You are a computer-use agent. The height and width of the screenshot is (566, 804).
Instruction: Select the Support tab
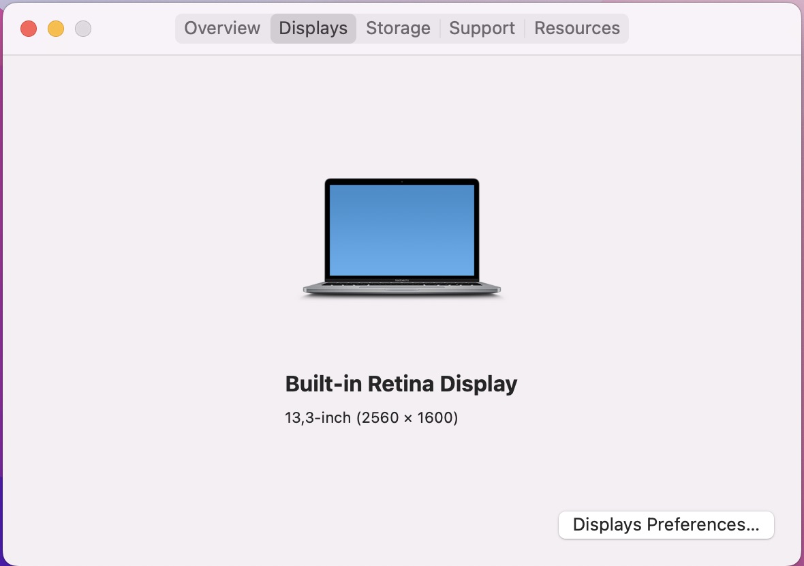point(482,28)
